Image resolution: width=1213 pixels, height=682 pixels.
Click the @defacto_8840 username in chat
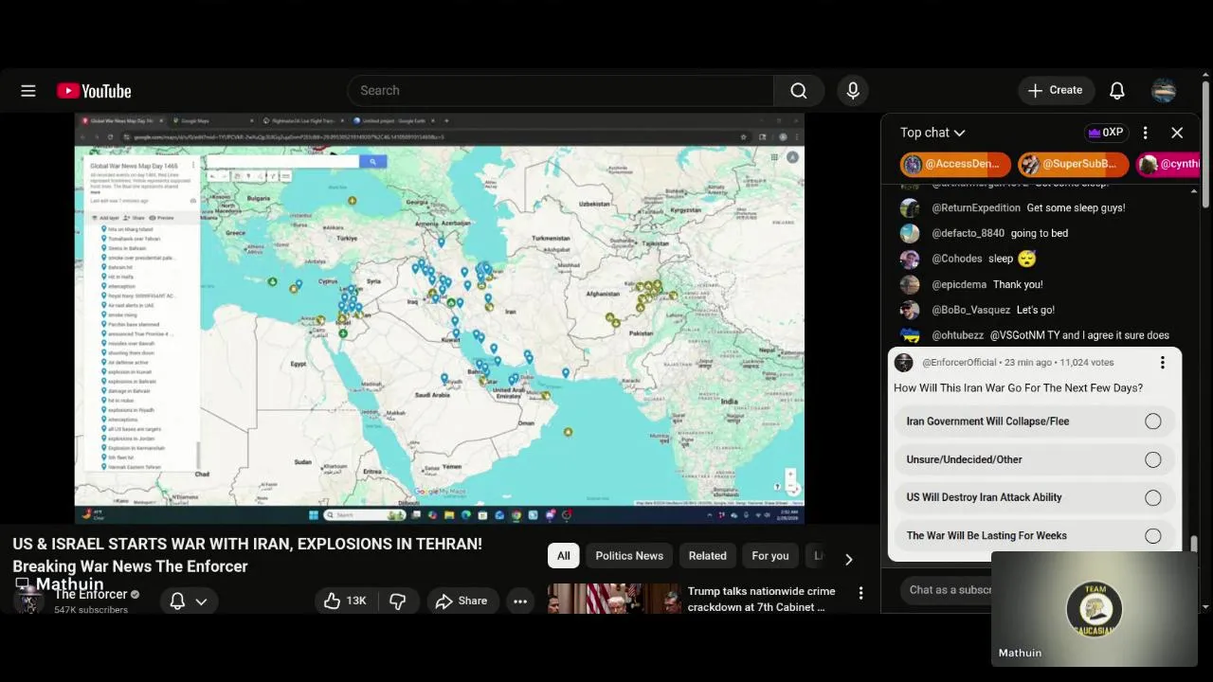pyautogui.click(x=968, y=233)
